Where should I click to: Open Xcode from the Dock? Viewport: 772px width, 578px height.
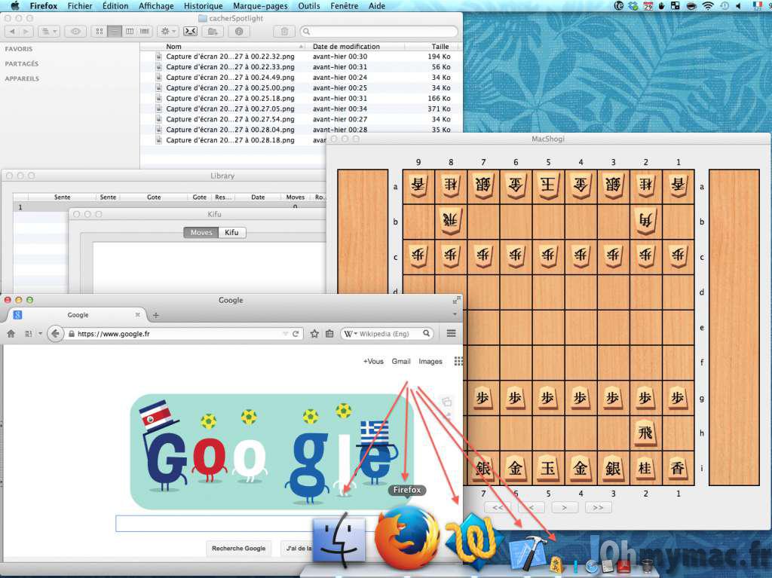point(528,553)
